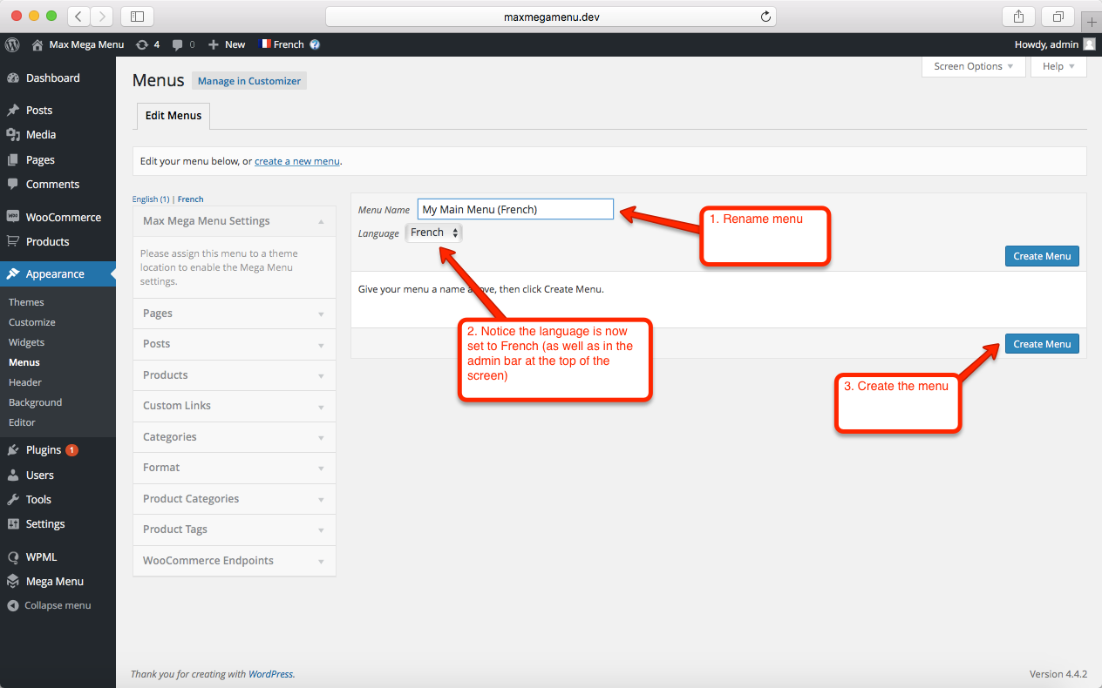
Task: Select the Edit Menus tab
Action: 173,116
